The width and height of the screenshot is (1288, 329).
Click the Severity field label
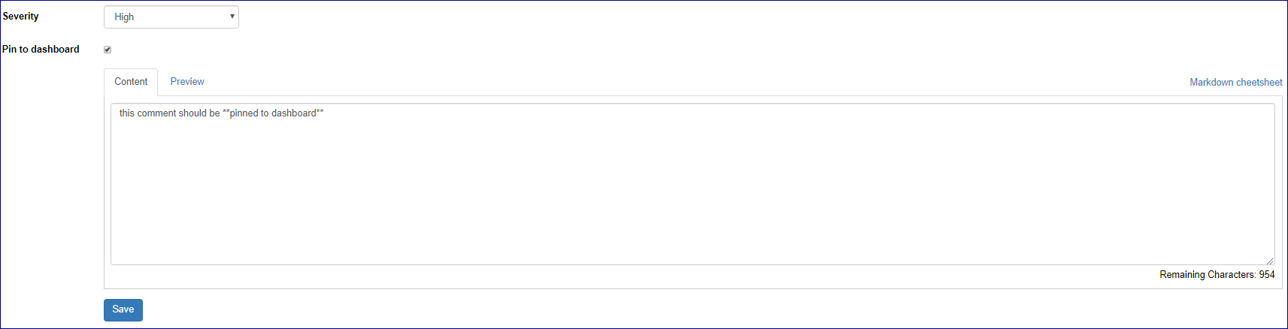pyautogui.click(x=20, y=17)
